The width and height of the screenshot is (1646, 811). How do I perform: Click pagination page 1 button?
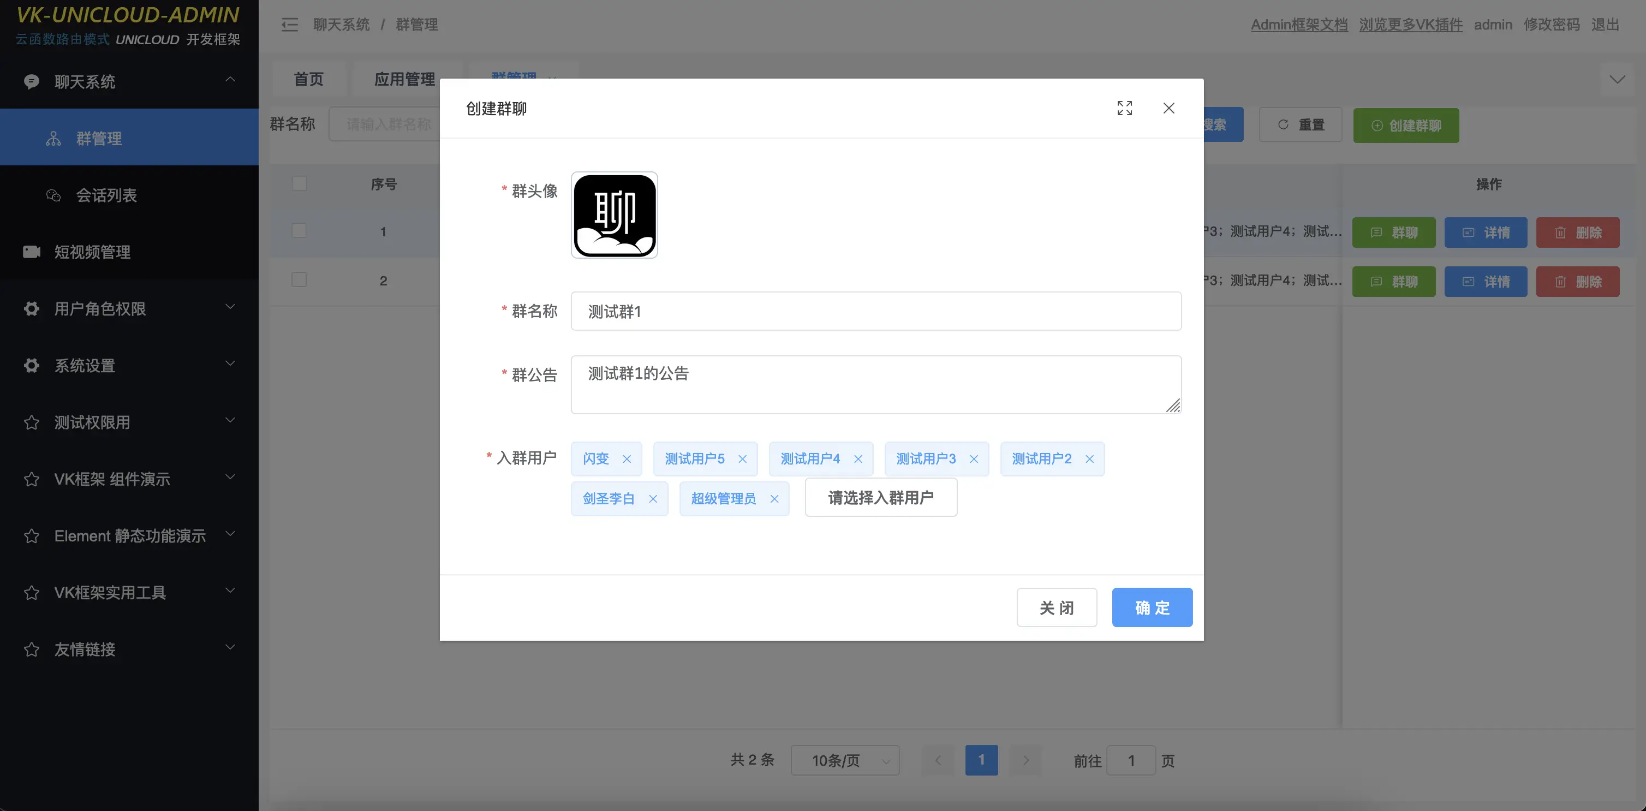coord(981,760)
